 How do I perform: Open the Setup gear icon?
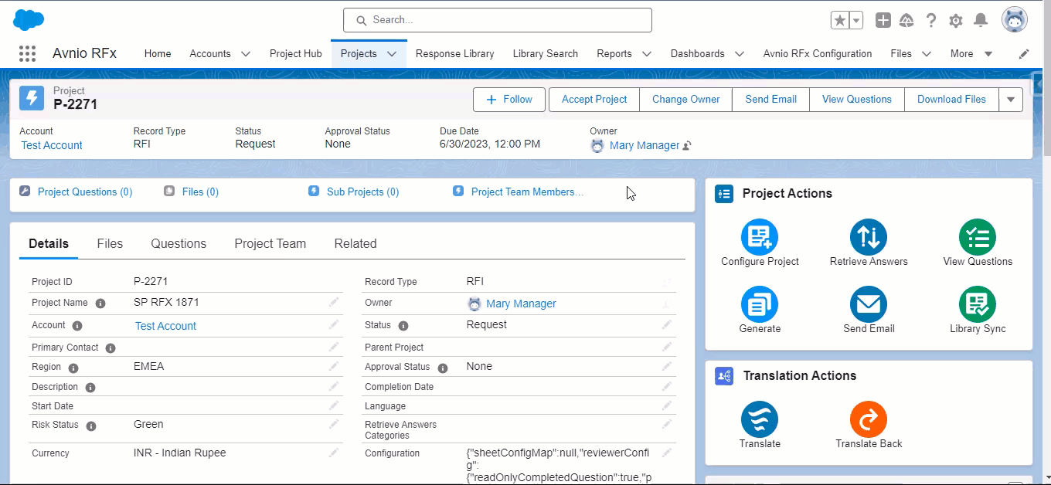[x=956, y=20]
